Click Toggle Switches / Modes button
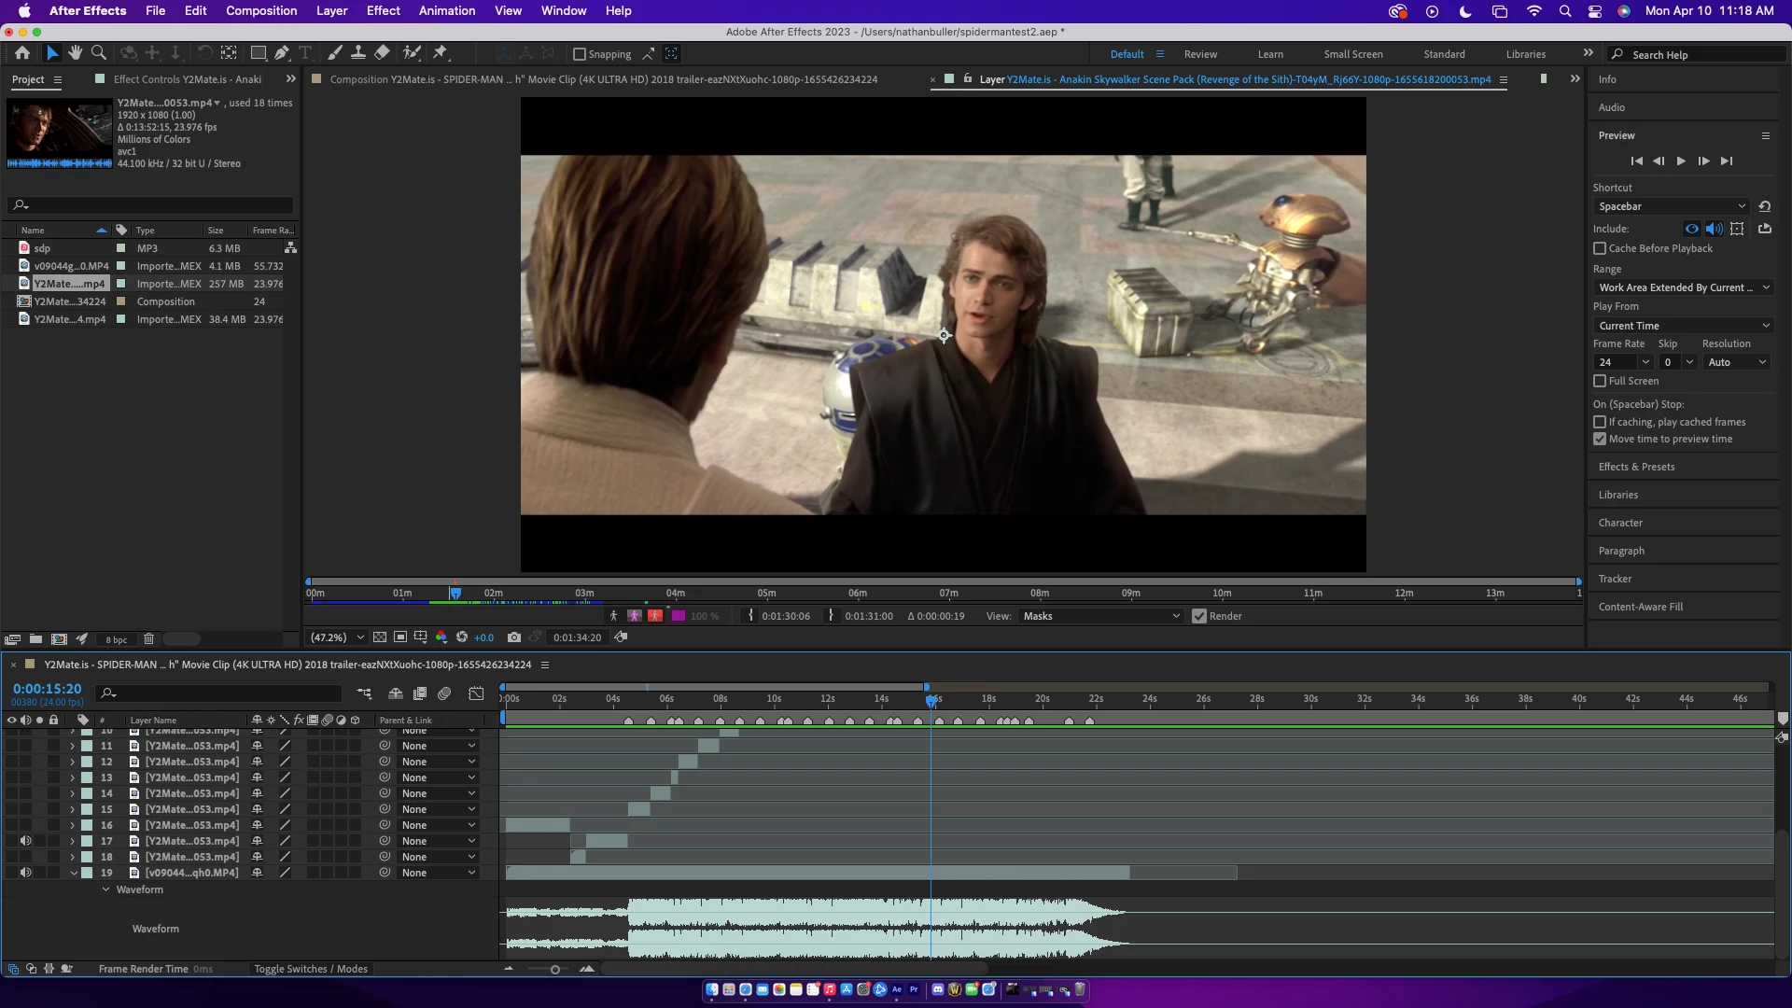 click(x=311, y=969)
